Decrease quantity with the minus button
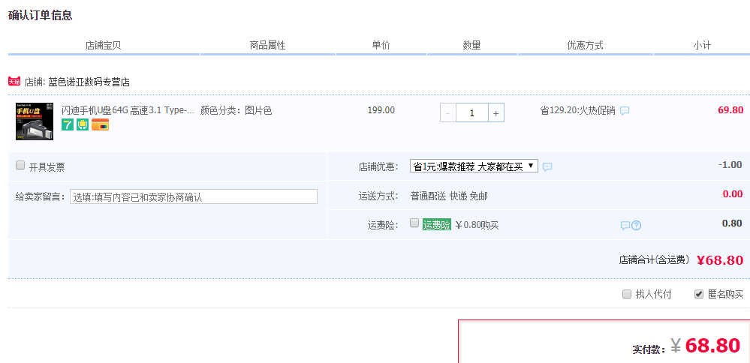The width and height of the screenshot is (750, 363). coord(447,112)
